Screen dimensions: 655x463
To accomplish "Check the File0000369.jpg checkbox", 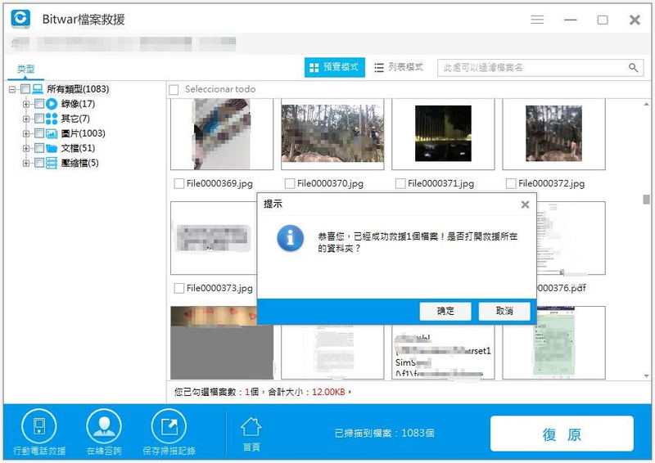I will 178,184.
